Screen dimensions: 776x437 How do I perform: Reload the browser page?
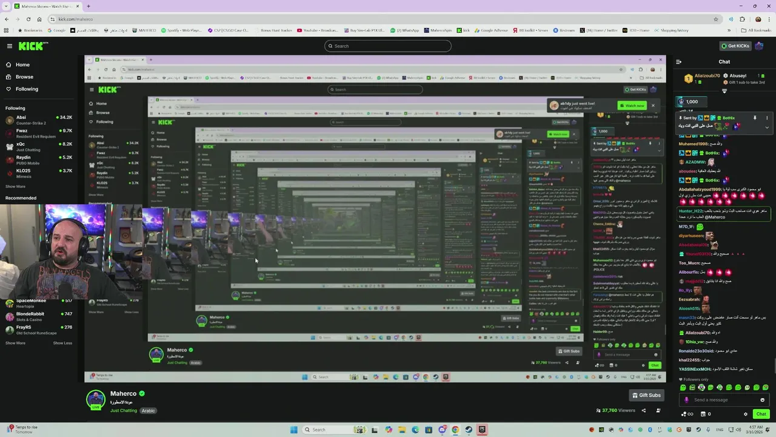coord(28,19)
